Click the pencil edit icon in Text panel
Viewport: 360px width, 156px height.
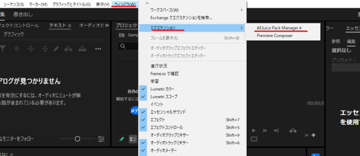tap(56, 49)
